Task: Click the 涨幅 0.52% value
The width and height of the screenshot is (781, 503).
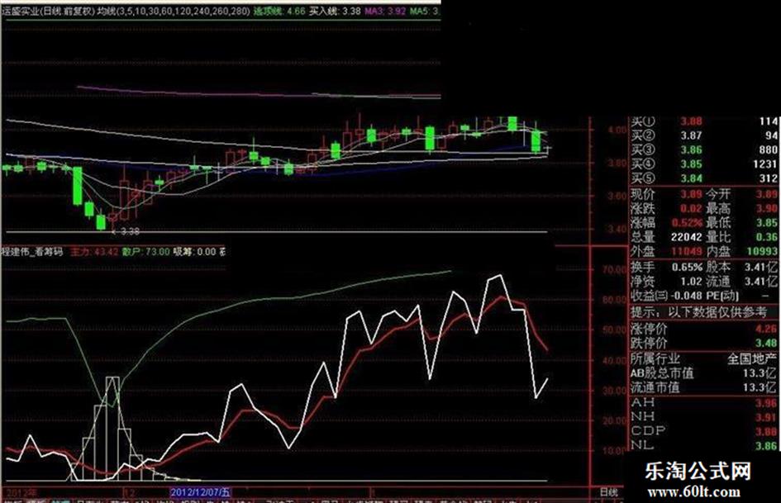Action: pyautogui.click(x=688, y=223)
